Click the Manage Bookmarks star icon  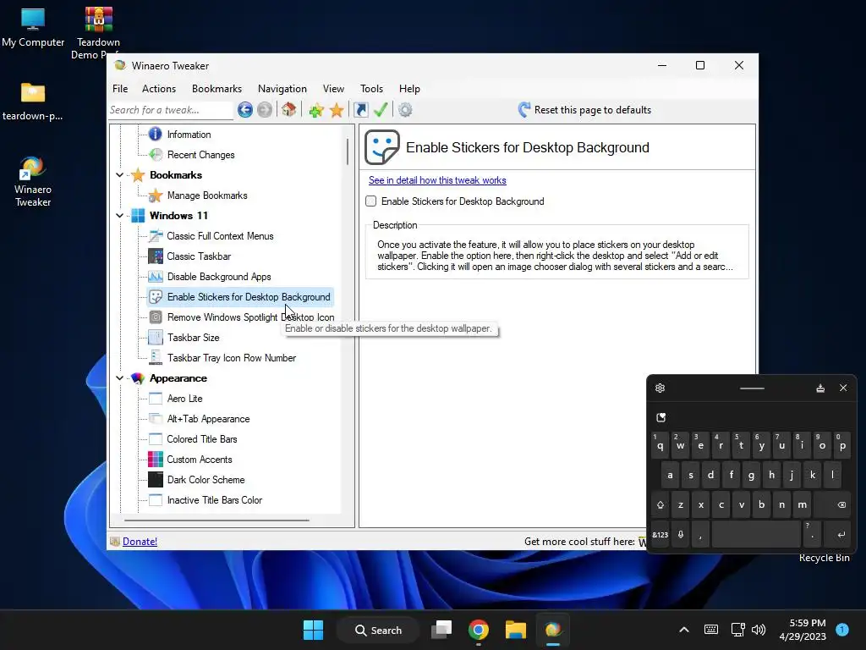pos(156,196)
